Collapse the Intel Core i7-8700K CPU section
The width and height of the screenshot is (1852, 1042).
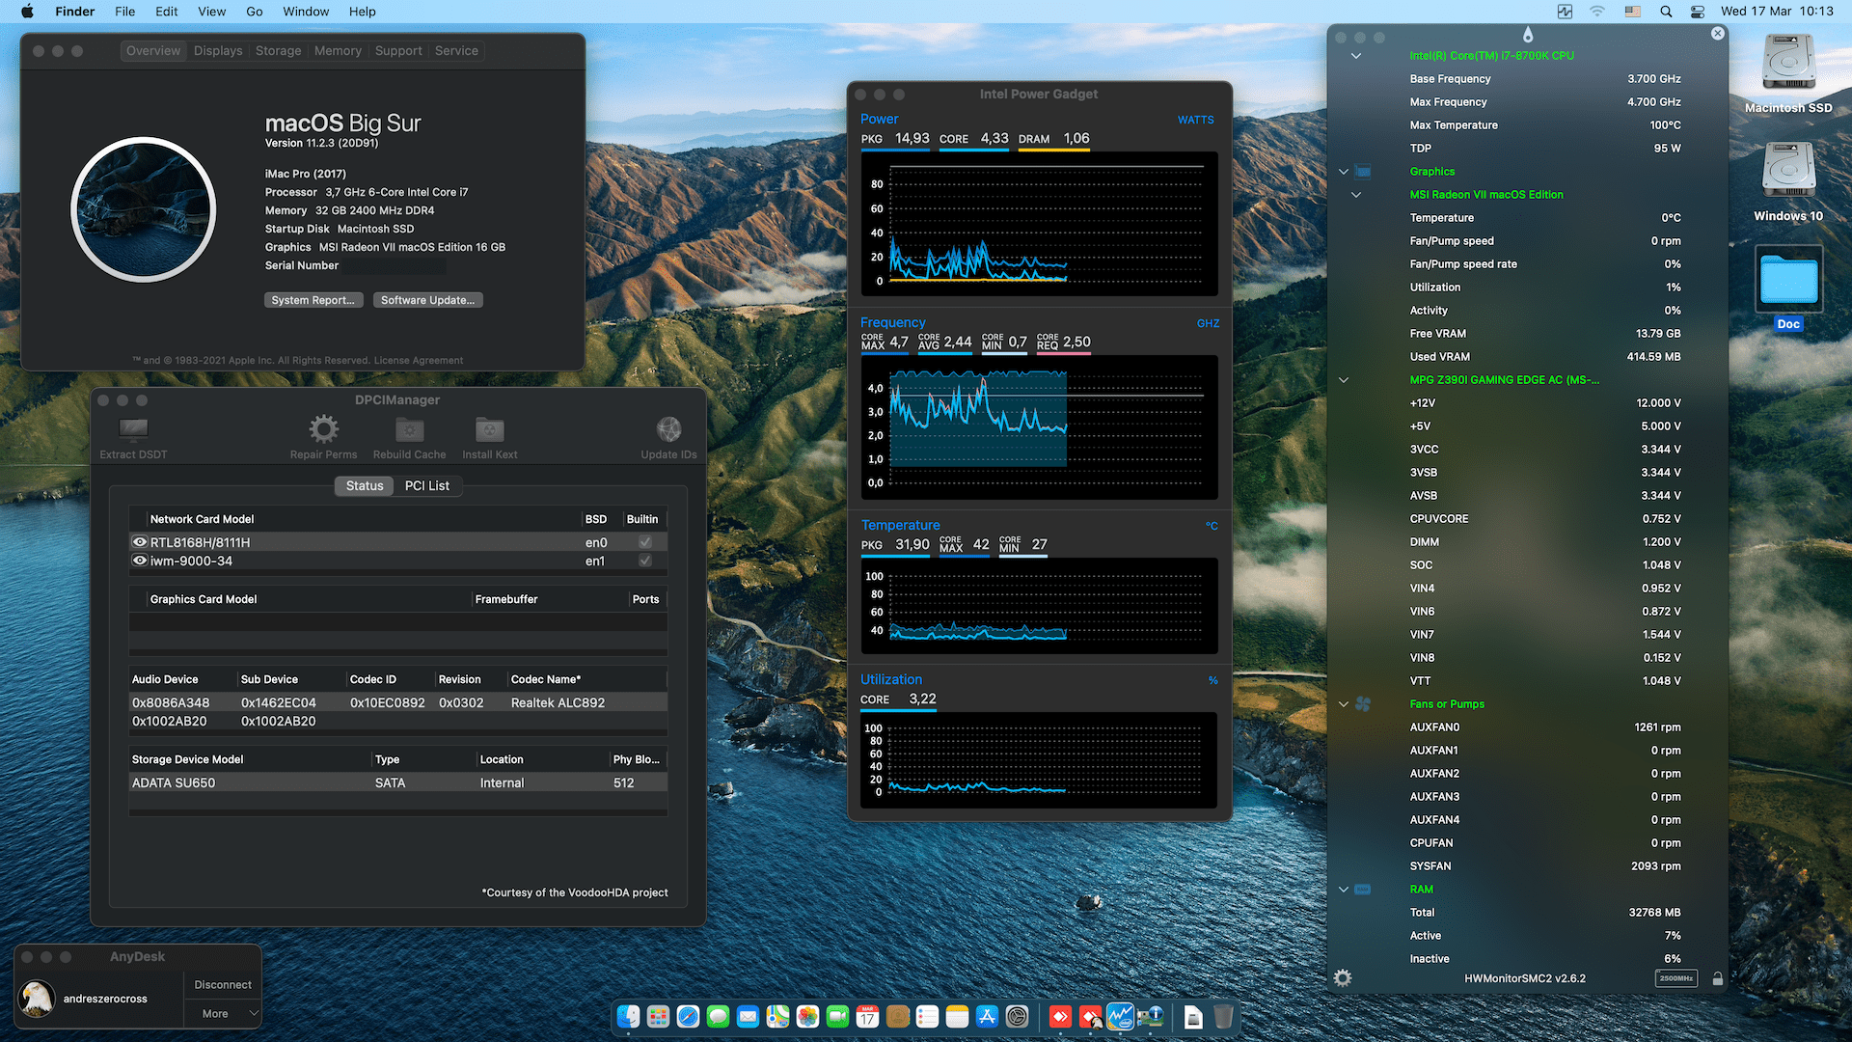pos(1356,56)
